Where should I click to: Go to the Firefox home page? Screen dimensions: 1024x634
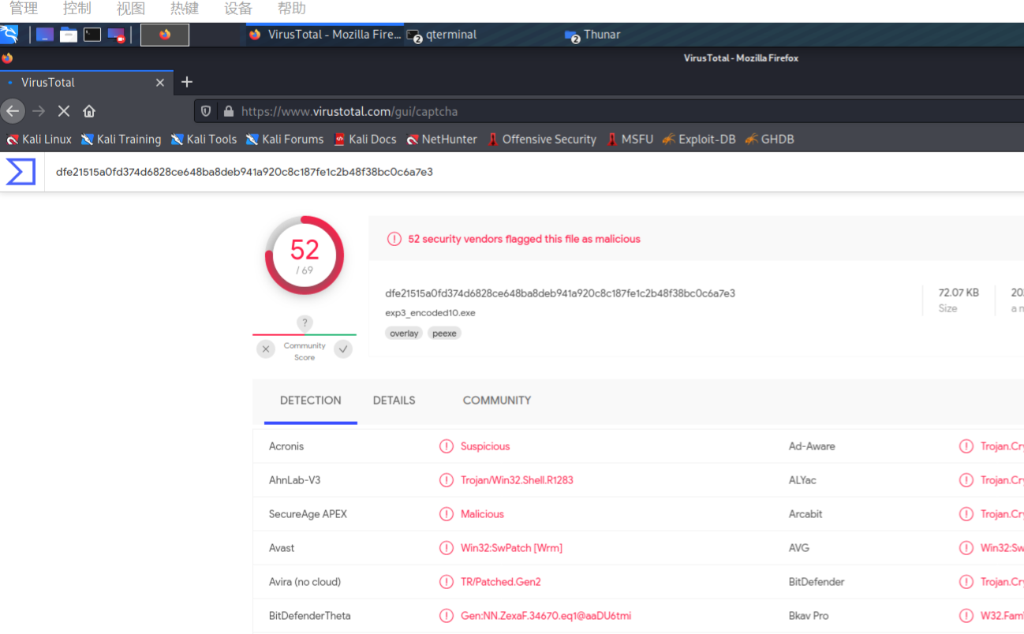[89, 111]
